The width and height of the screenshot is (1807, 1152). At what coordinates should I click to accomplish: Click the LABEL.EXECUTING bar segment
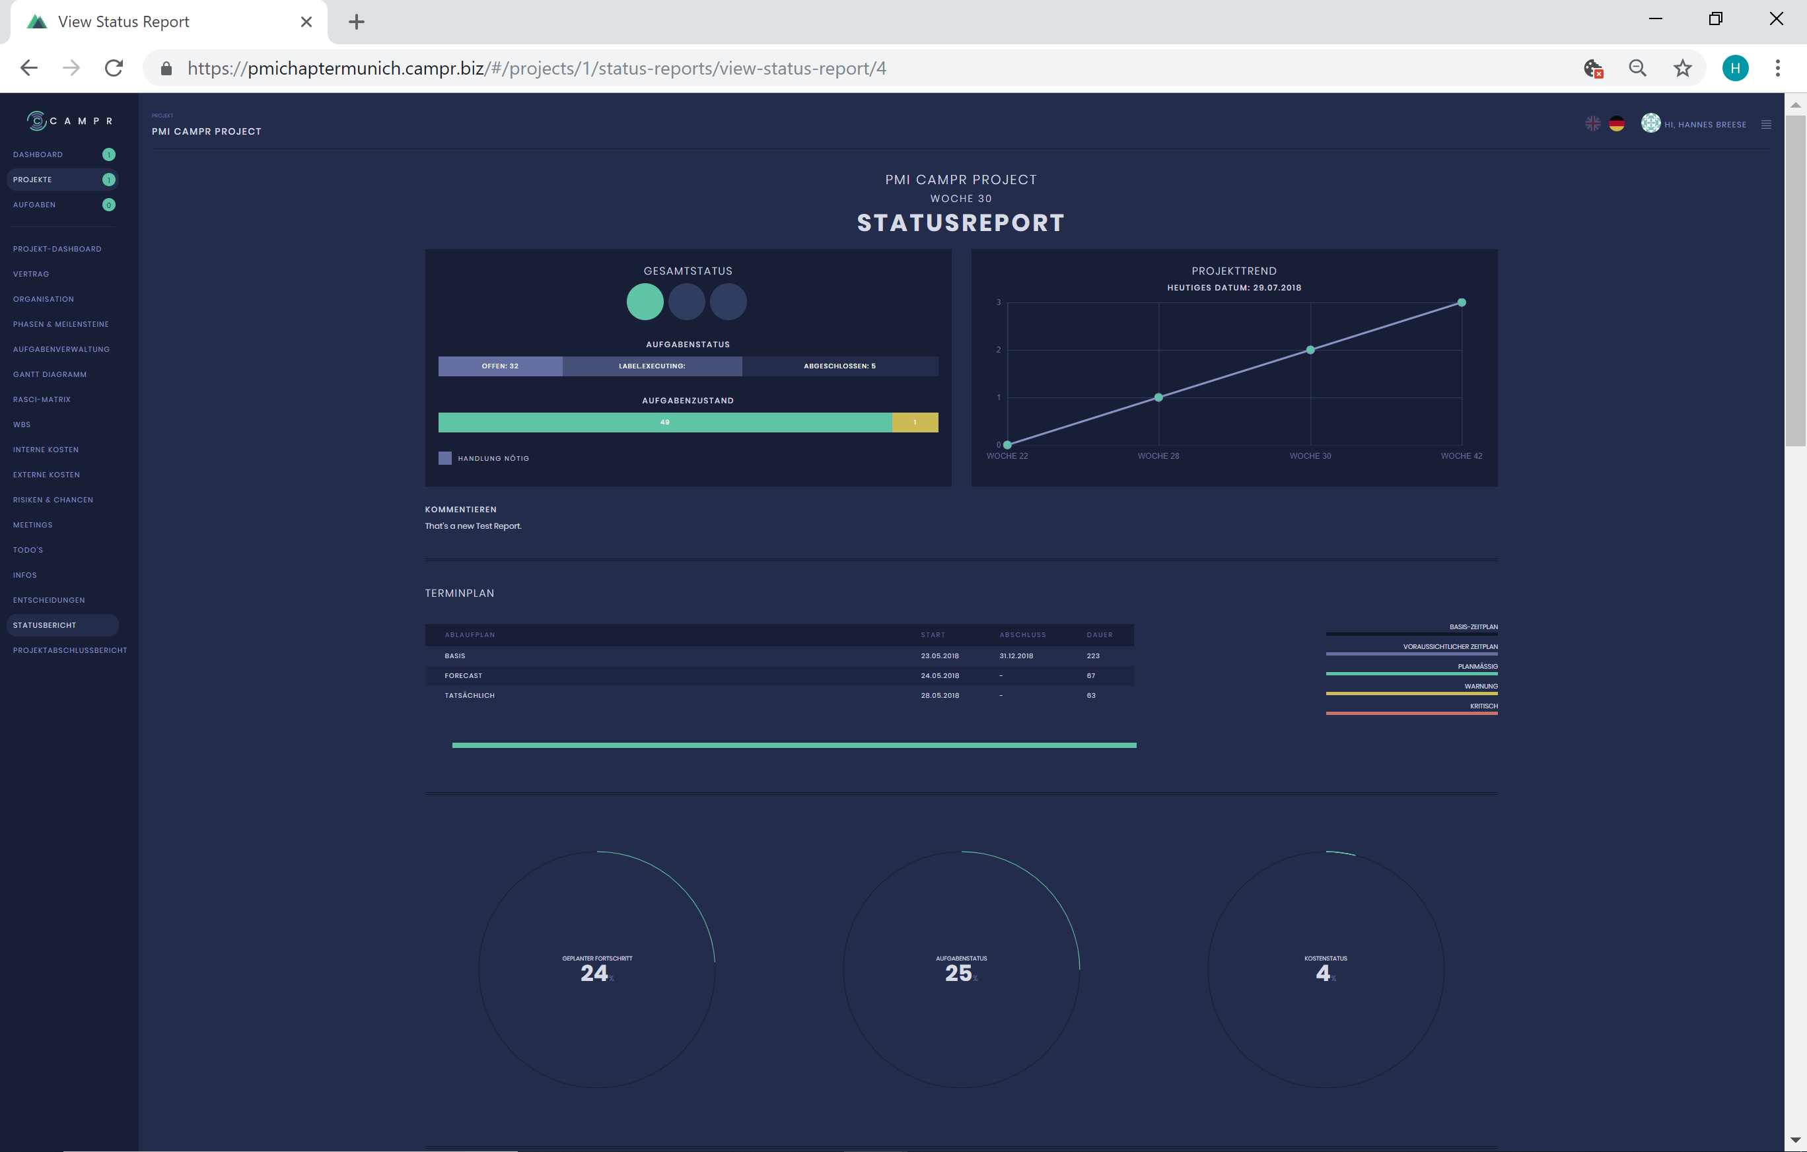[652, 366]
